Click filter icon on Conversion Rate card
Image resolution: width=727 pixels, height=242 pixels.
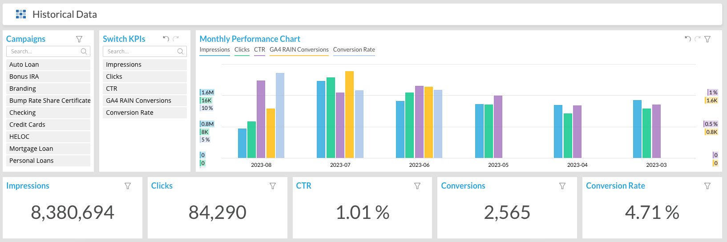pyautogui.click(x=707, y=186)
